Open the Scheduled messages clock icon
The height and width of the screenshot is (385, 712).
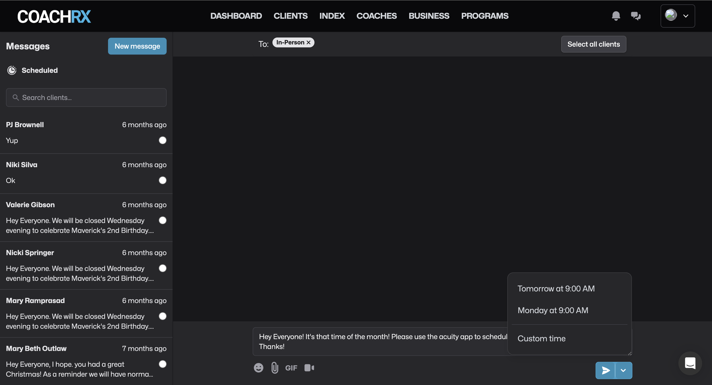click(x=12, y=70)
